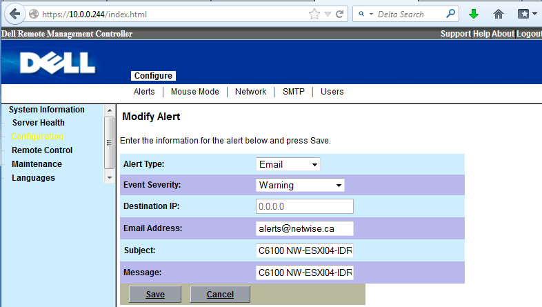The image size is (542, 307).
Task: Click the sidebar scroll up arrow
Action: point(110,110)
